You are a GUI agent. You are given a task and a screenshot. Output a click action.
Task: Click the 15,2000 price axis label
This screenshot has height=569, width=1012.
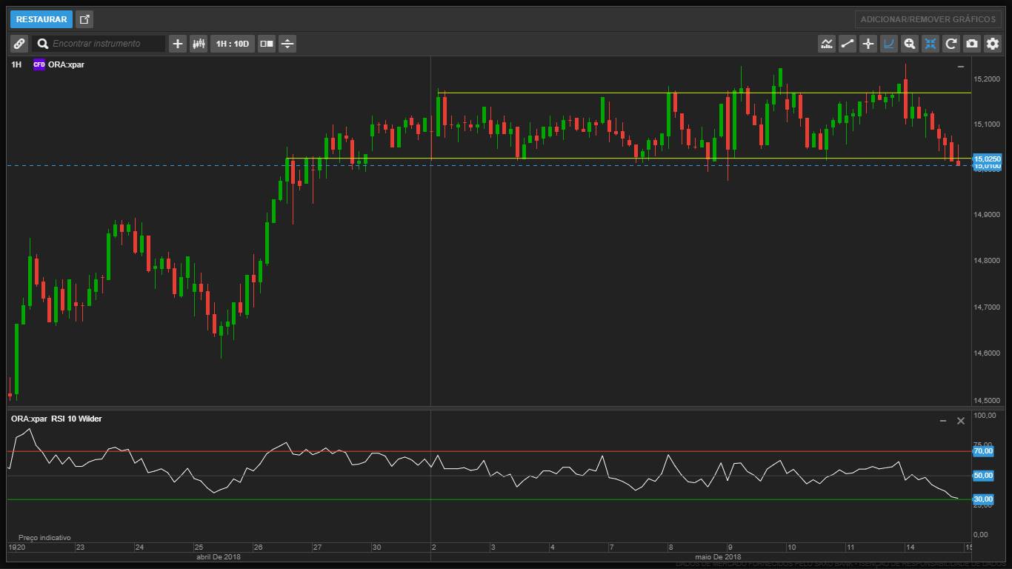988,79
